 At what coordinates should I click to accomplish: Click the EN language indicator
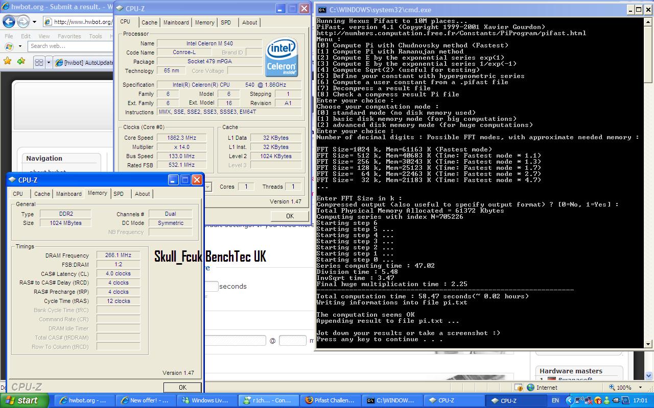(x=555, y=401)
